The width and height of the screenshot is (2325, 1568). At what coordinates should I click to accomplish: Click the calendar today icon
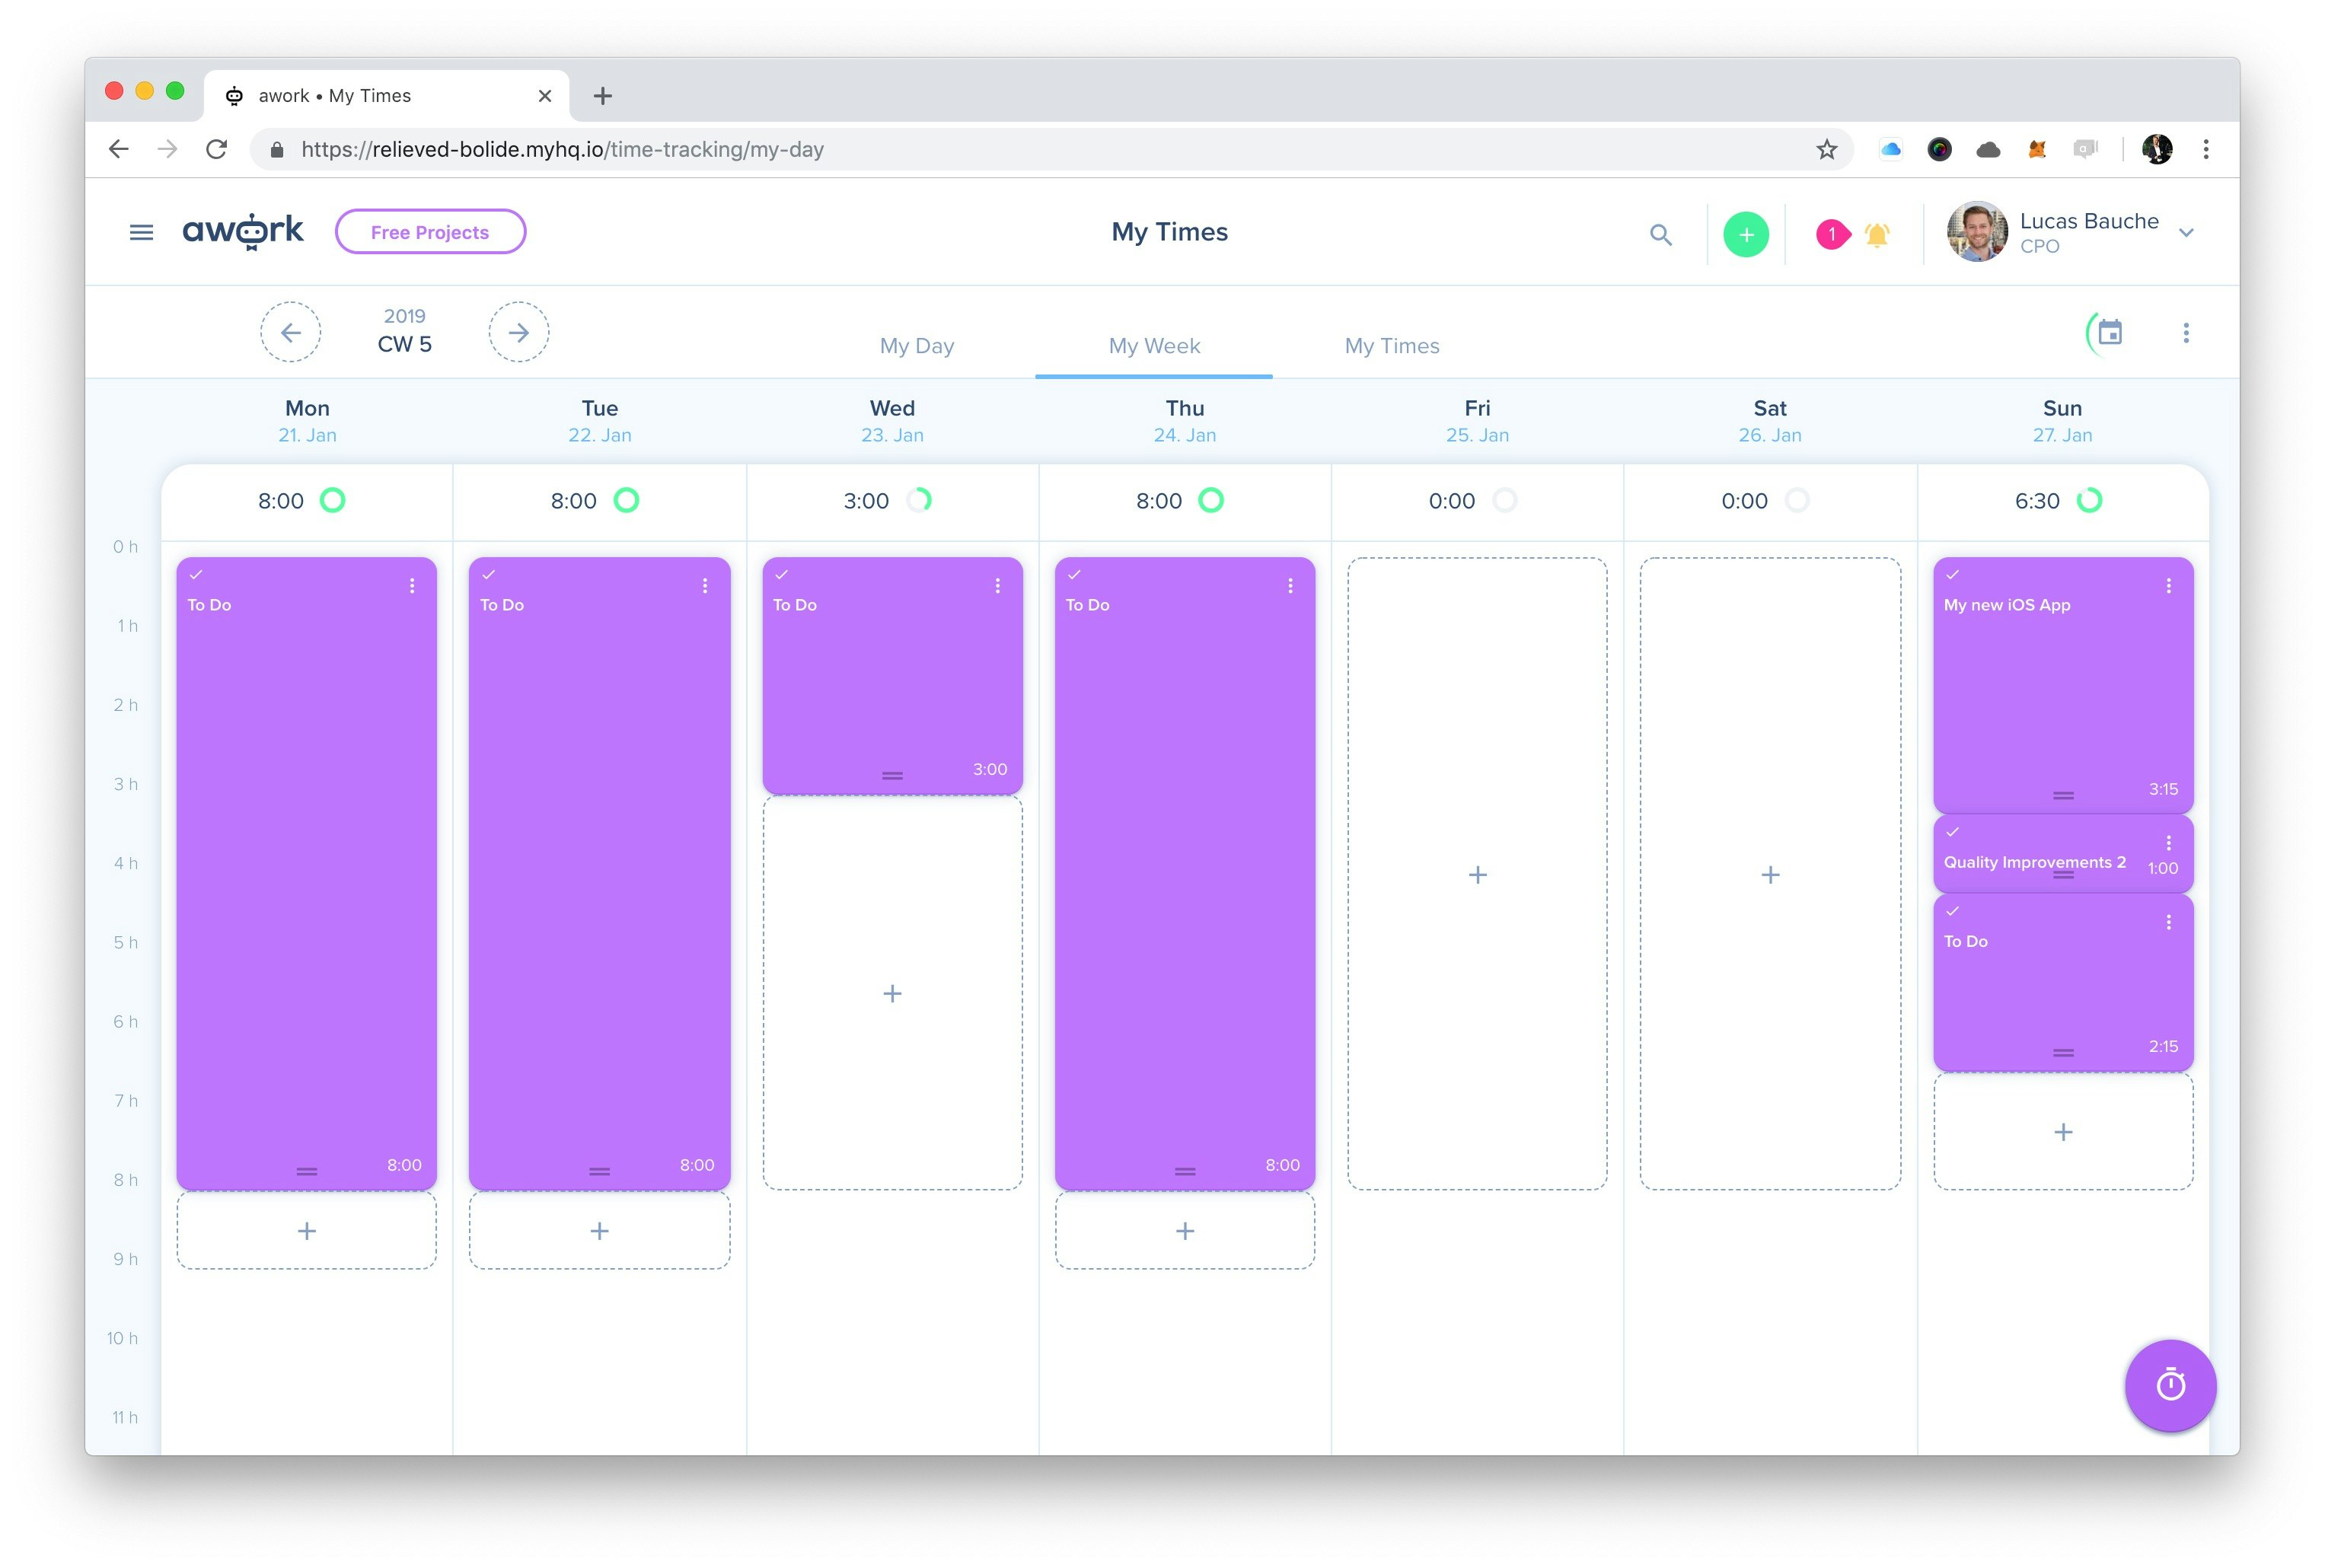pyautogui.click(x=2109, y=332)
